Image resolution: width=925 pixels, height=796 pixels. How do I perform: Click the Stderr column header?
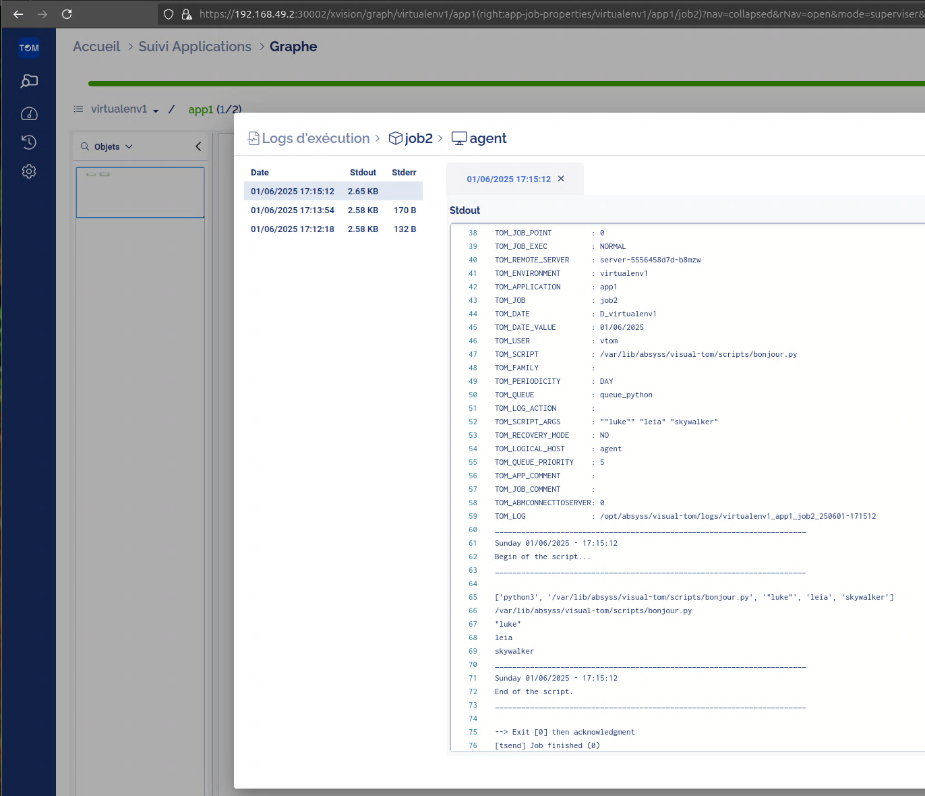click(x=404, y=172)
